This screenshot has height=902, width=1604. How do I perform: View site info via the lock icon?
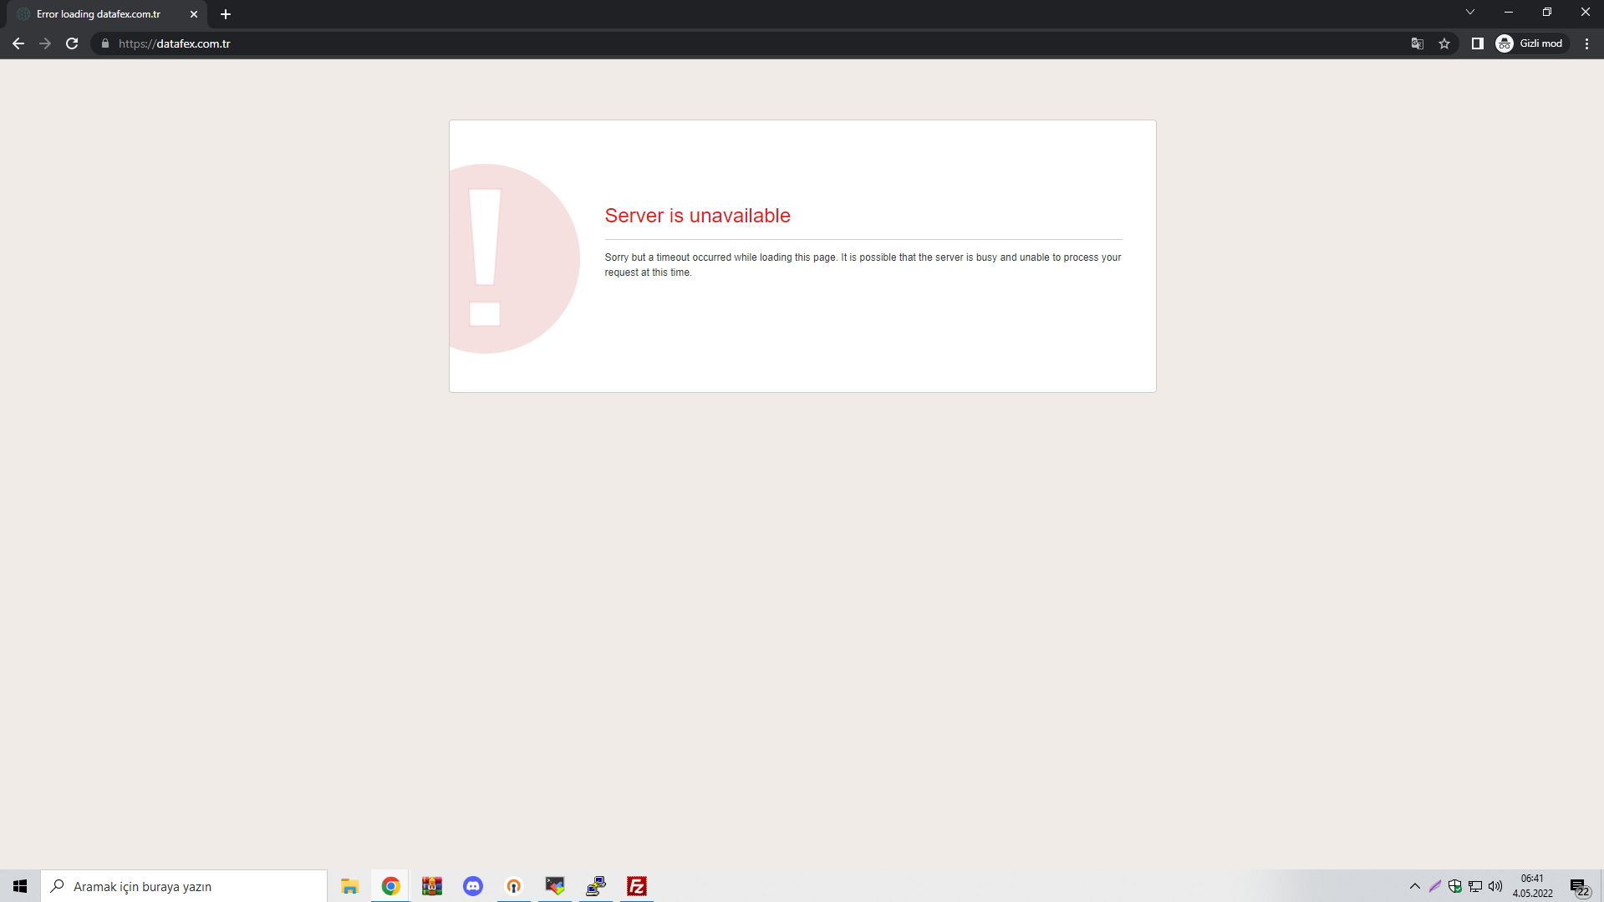coord(105,43)
